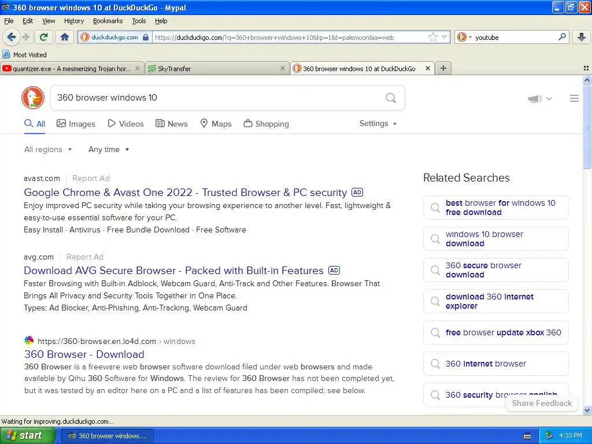This screenshot has height=444, width=592.
Task: Reload the current page
Action: 44,37
